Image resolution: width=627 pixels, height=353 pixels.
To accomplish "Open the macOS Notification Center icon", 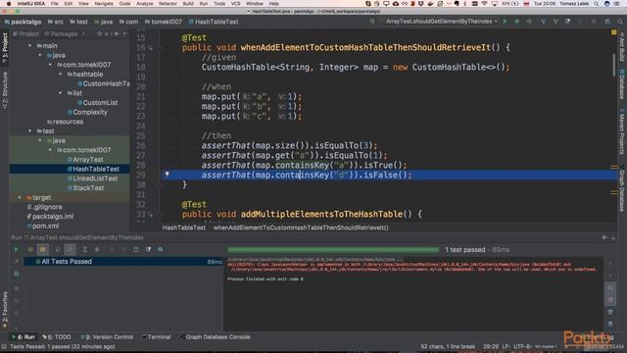I will tap(616, 4).
